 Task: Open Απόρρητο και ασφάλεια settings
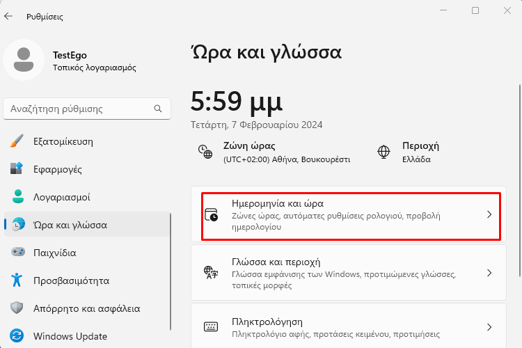pos(87,308)
